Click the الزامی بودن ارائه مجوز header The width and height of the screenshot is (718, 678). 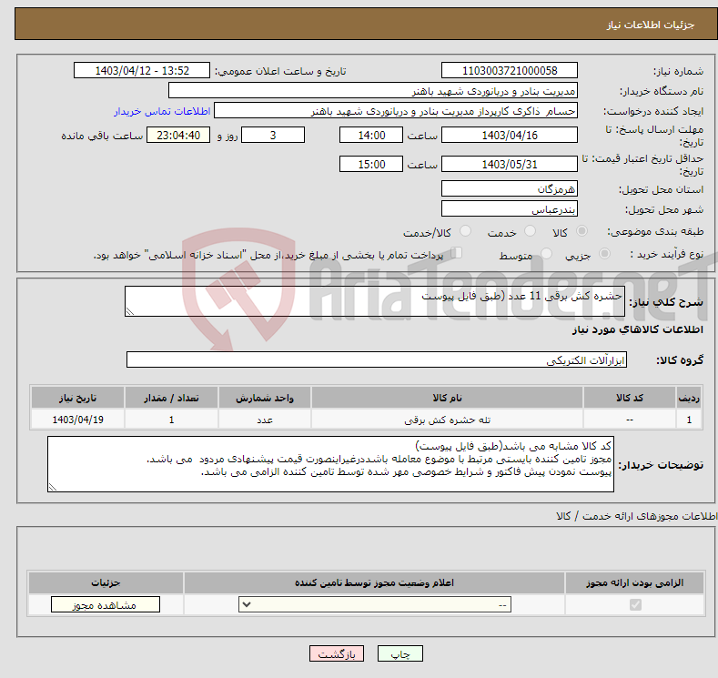634,582
